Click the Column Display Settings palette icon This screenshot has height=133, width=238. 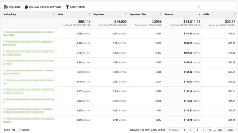click(26, 7)
